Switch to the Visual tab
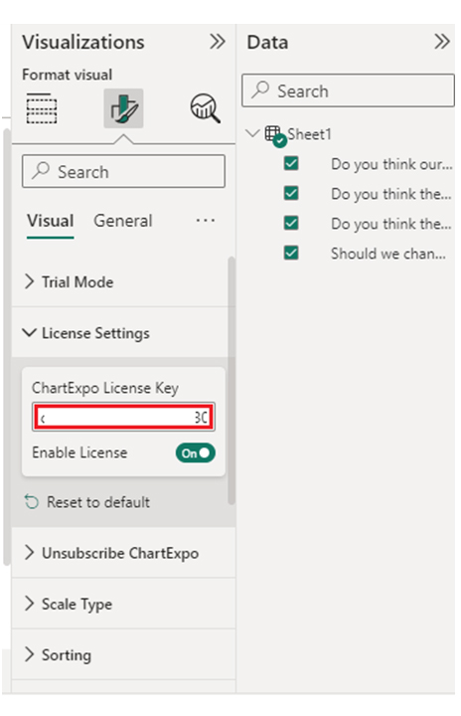The height and width of the screenshot is (716, 461). pos(51,221)
